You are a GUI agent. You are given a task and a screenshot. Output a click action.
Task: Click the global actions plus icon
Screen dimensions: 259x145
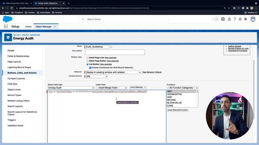223,19
